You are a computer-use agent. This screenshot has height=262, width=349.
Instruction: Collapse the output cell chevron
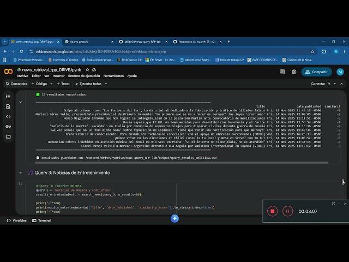coord(21,102)
